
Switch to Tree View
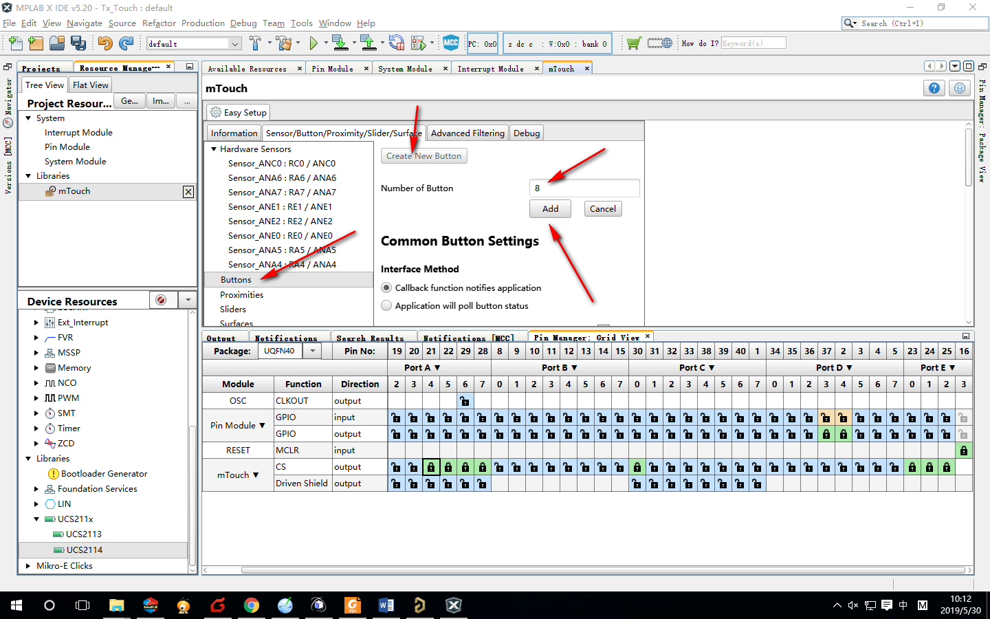(45, 85)
